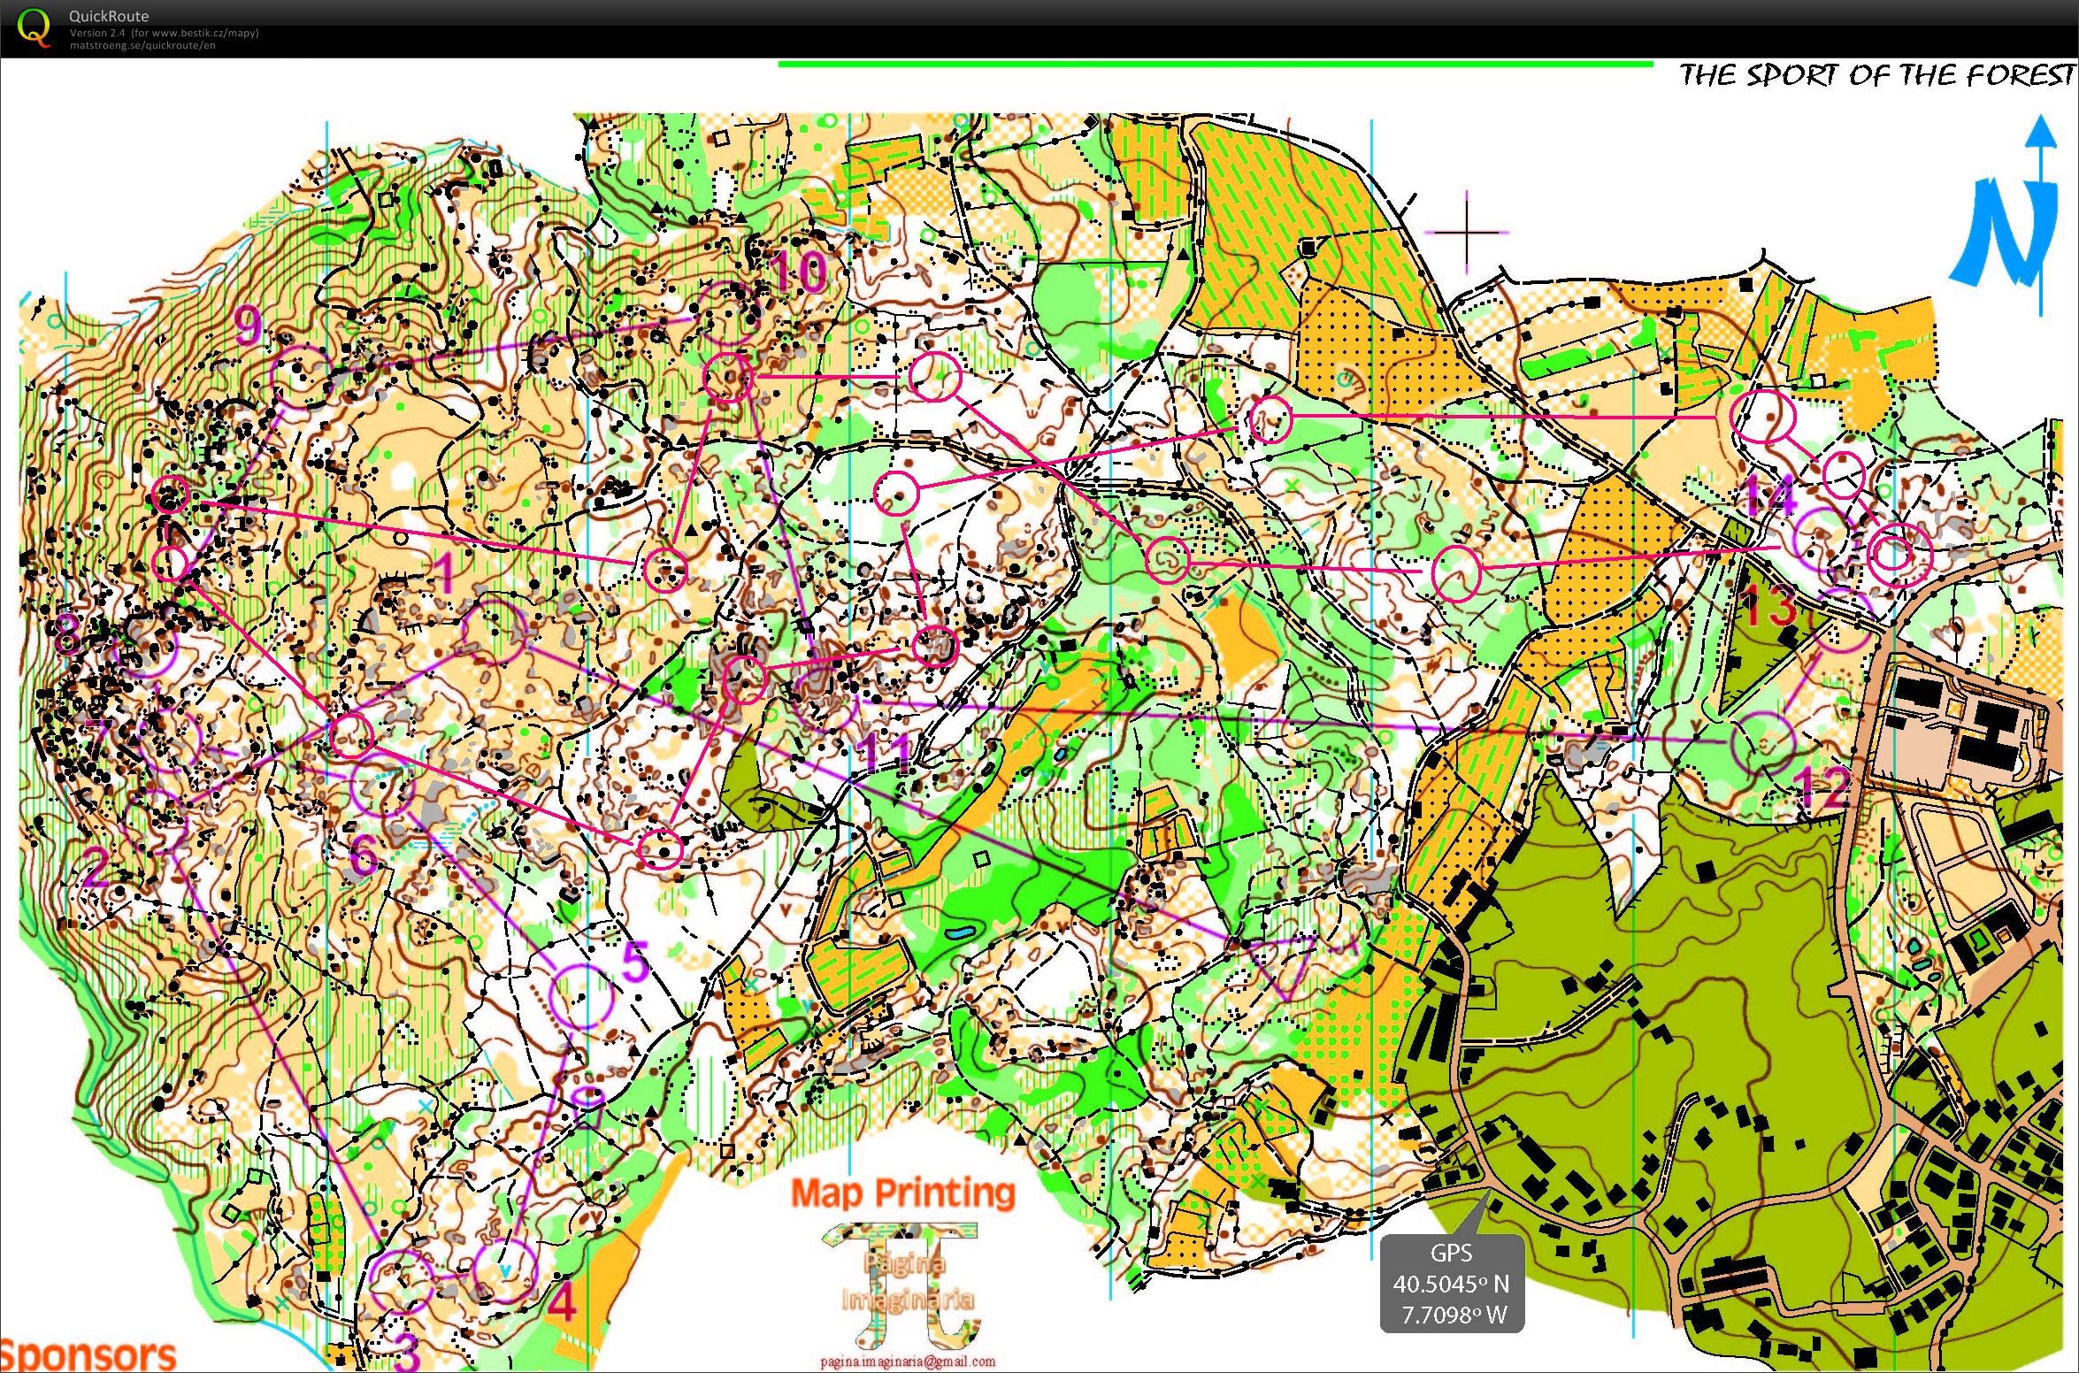This screenshot has width=2079, height=1373.
Task: Click the "Map Printing" label
Action: pyautogui.click(x=902, y=1193)
